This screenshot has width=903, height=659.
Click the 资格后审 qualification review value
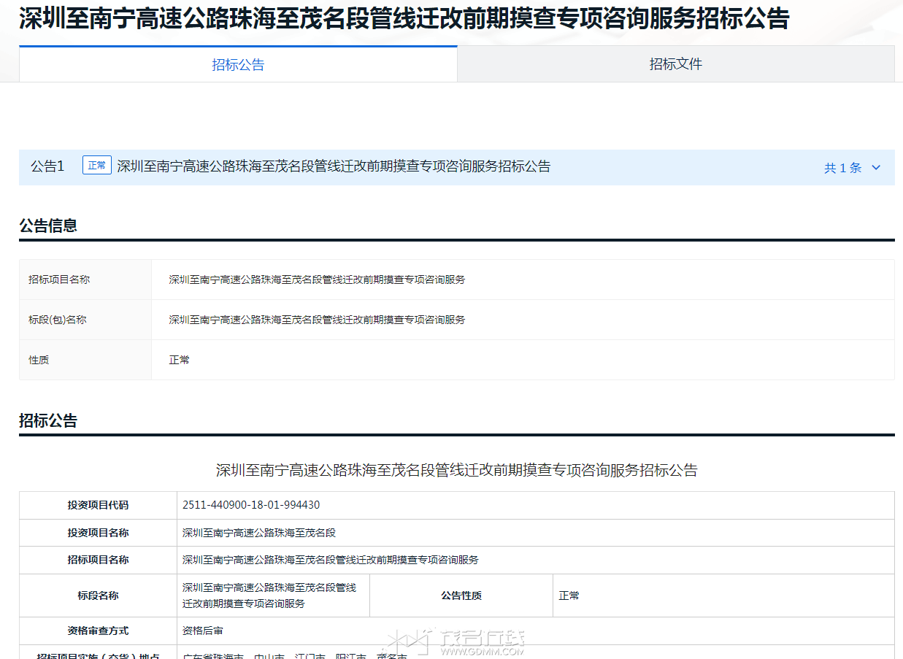(203, 631)
